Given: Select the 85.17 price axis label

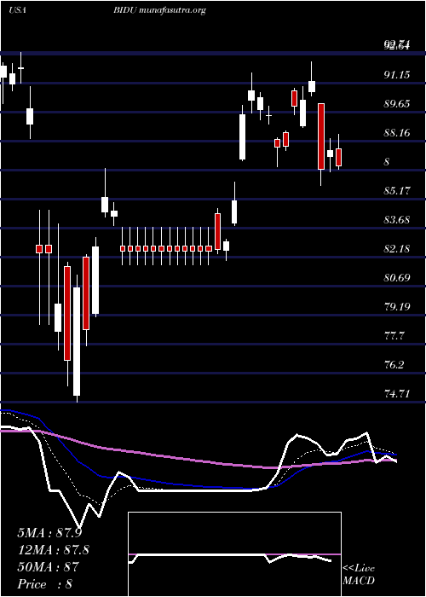Looking at the screenshot, I should (x=397, y=190).
